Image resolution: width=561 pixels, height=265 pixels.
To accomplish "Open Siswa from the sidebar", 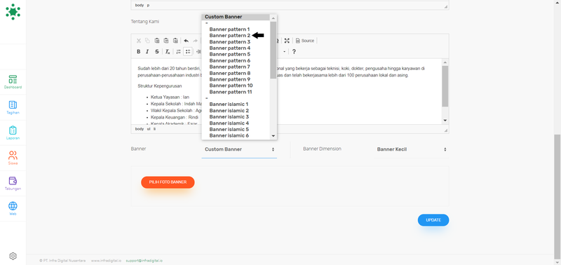I will pyautogui.click(x=13, y=158).
